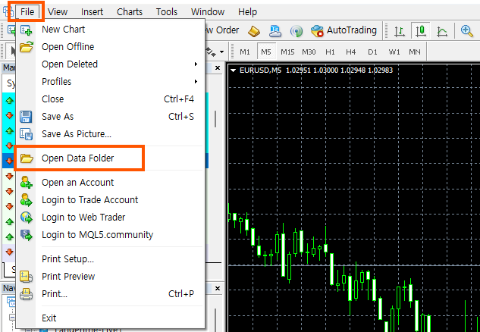
Task: Click the MetaEditor book icon in toolbar
Action: tap(254, 31)
